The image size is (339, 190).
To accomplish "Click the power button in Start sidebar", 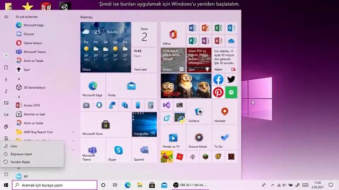I will [6, 175].
